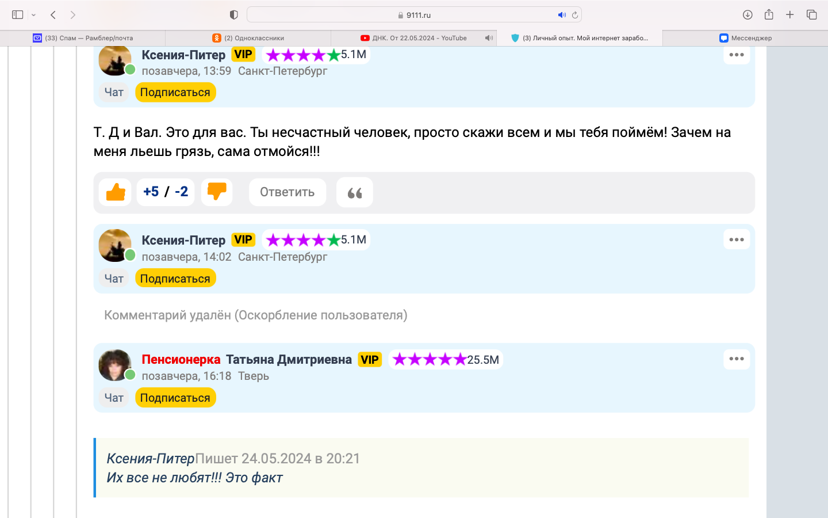Mute the speaker icon in address bar

point(561,16)
